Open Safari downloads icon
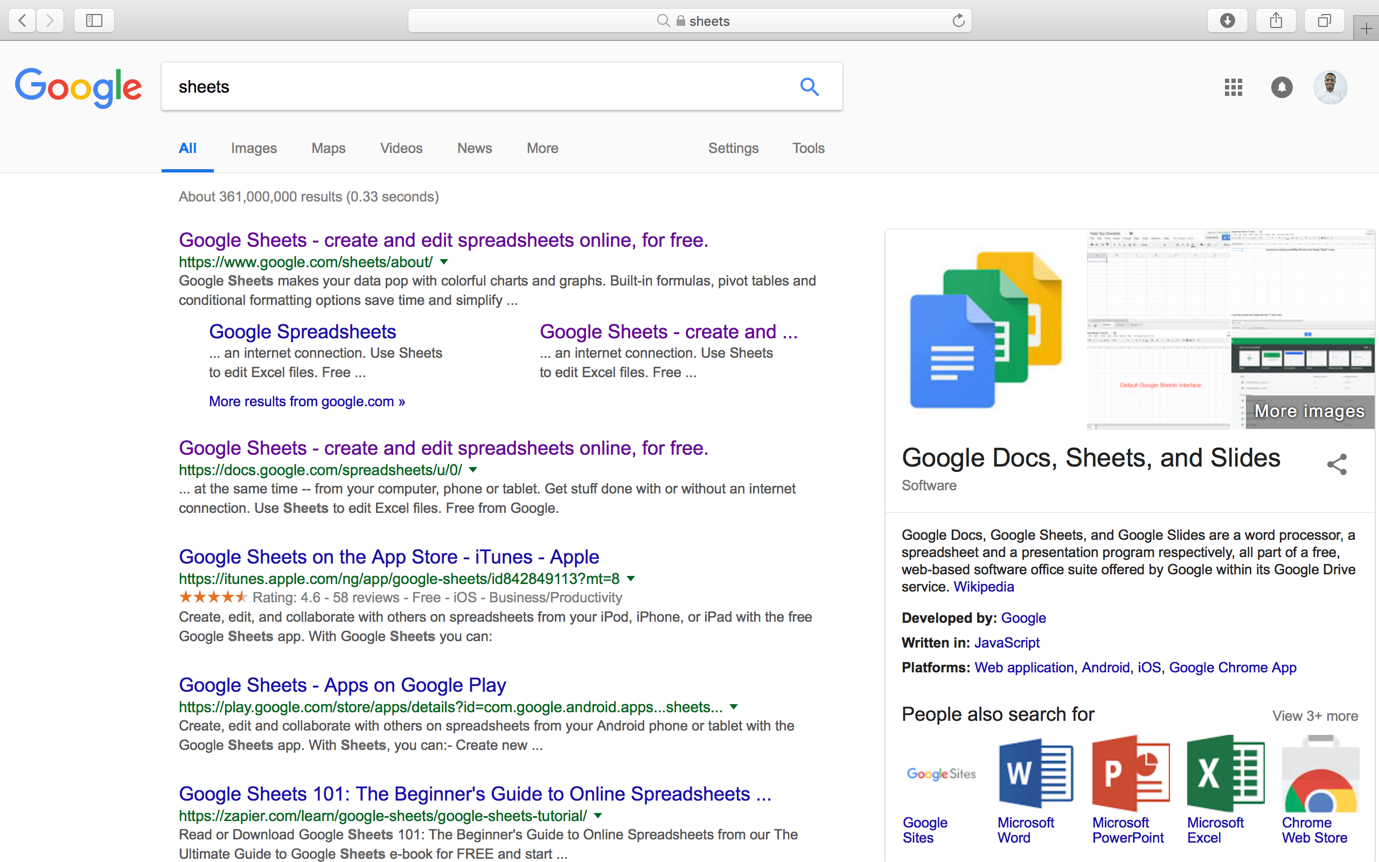 point(1228,20)
